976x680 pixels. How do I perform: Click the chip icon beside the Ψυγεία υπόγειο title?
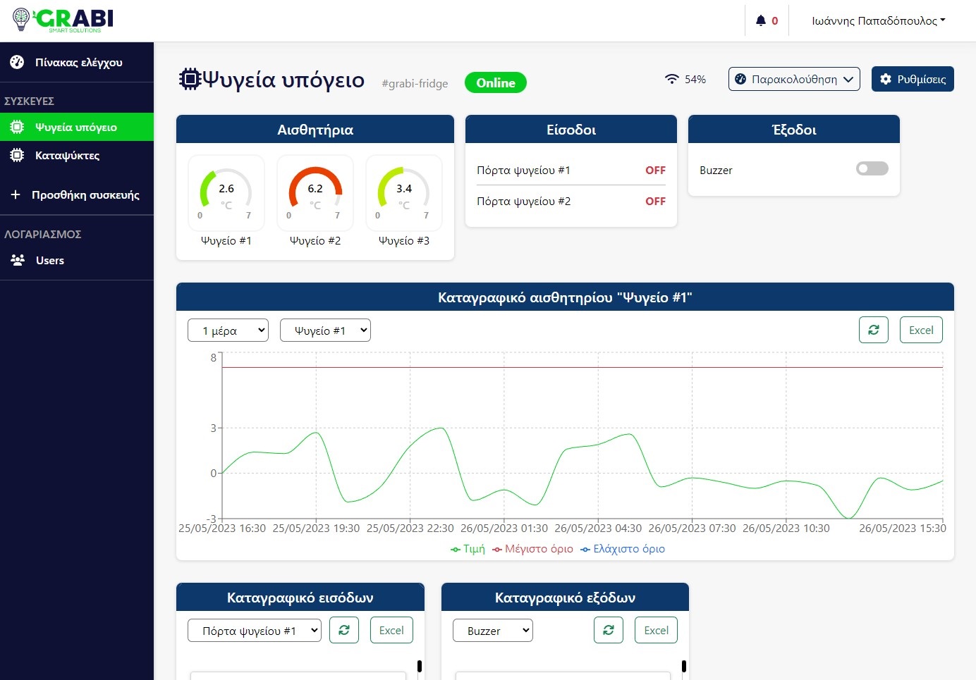pyautogui.click(x=190, y=79)
